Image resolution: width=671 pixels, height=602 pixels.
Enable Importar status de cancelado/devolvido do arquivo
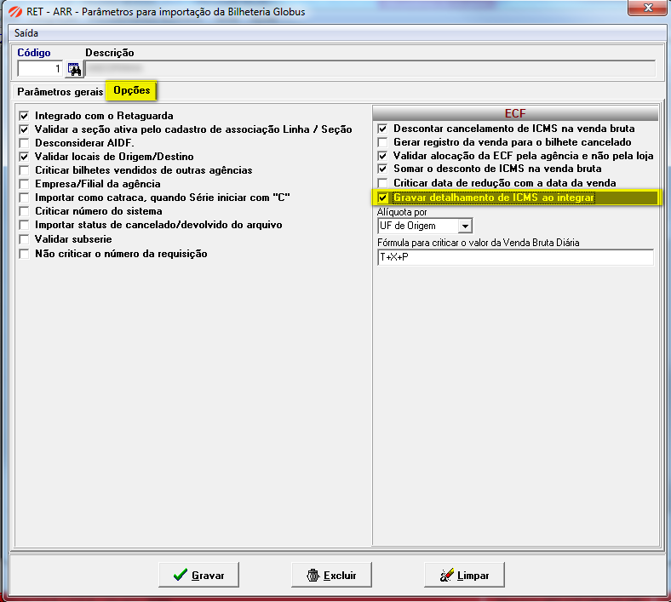(24, 226)
